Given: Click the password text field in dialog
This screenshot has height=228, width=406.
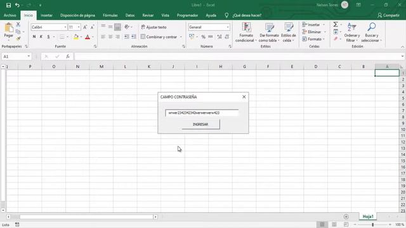Looking at the screenshot, I should point(202,113).
